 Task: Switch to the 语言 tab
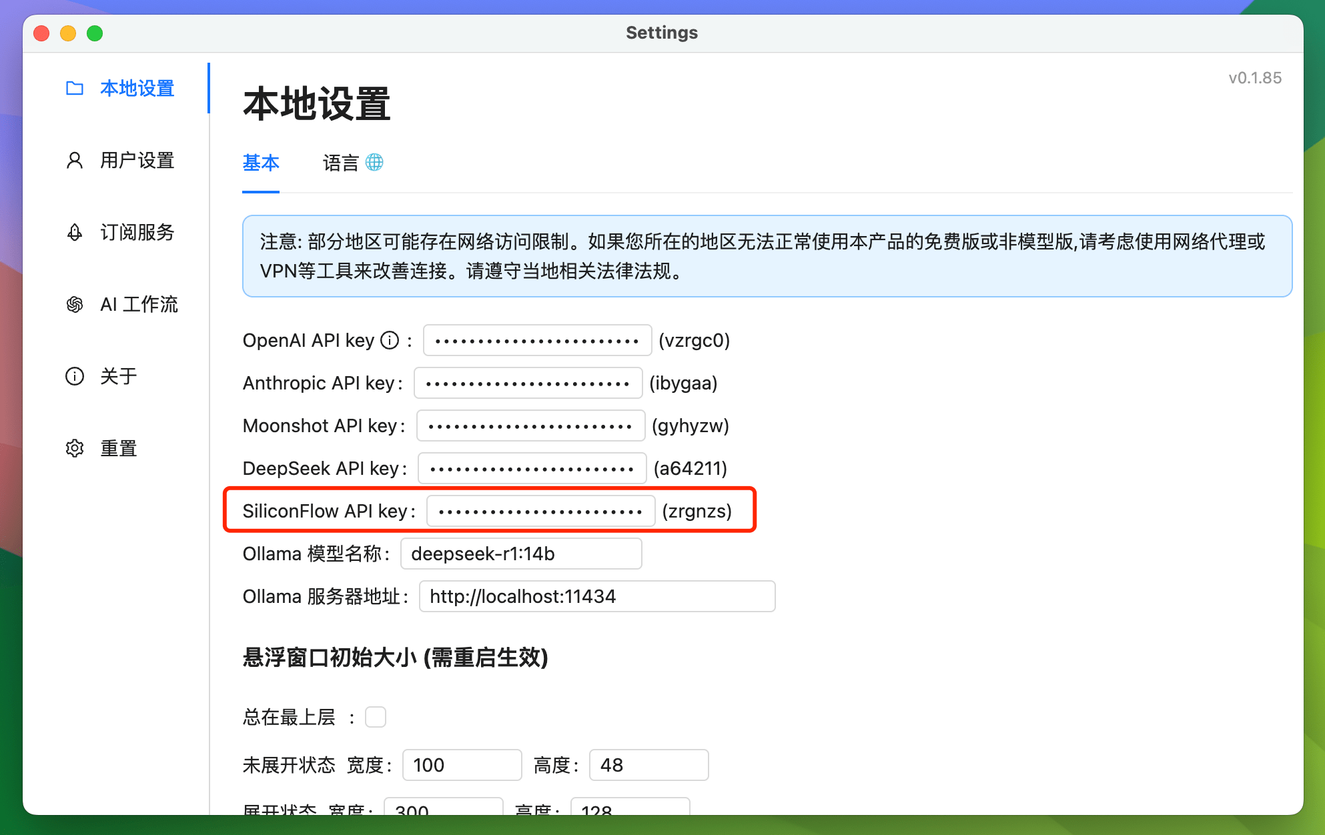click(x=353, y=163)
